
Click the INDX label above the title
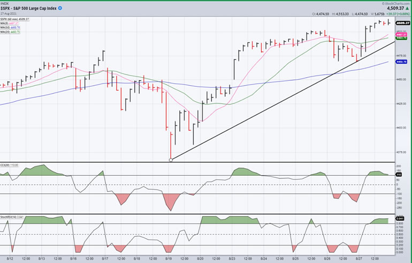(x=4, y=4)
